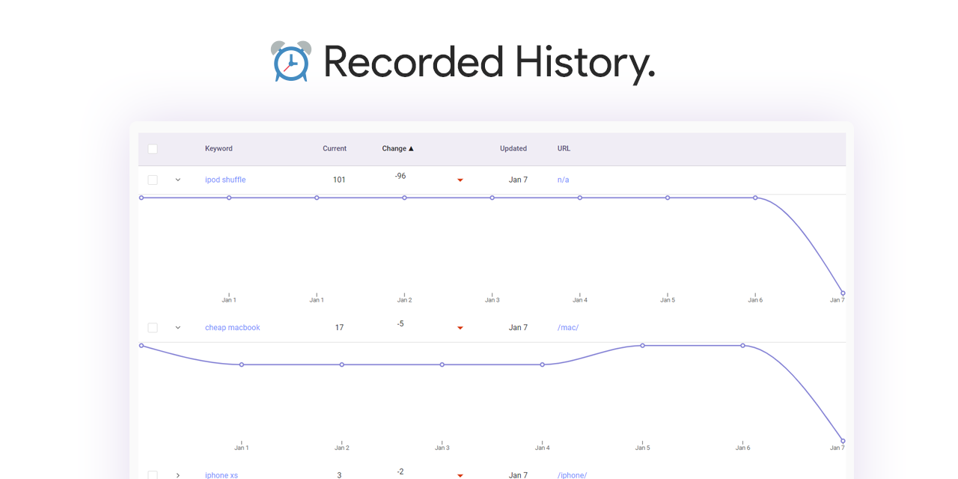Screen dimensions: 958x479
Task: Select Jan 6 data point on ipod shuffle chart
Action: [755, 198]
